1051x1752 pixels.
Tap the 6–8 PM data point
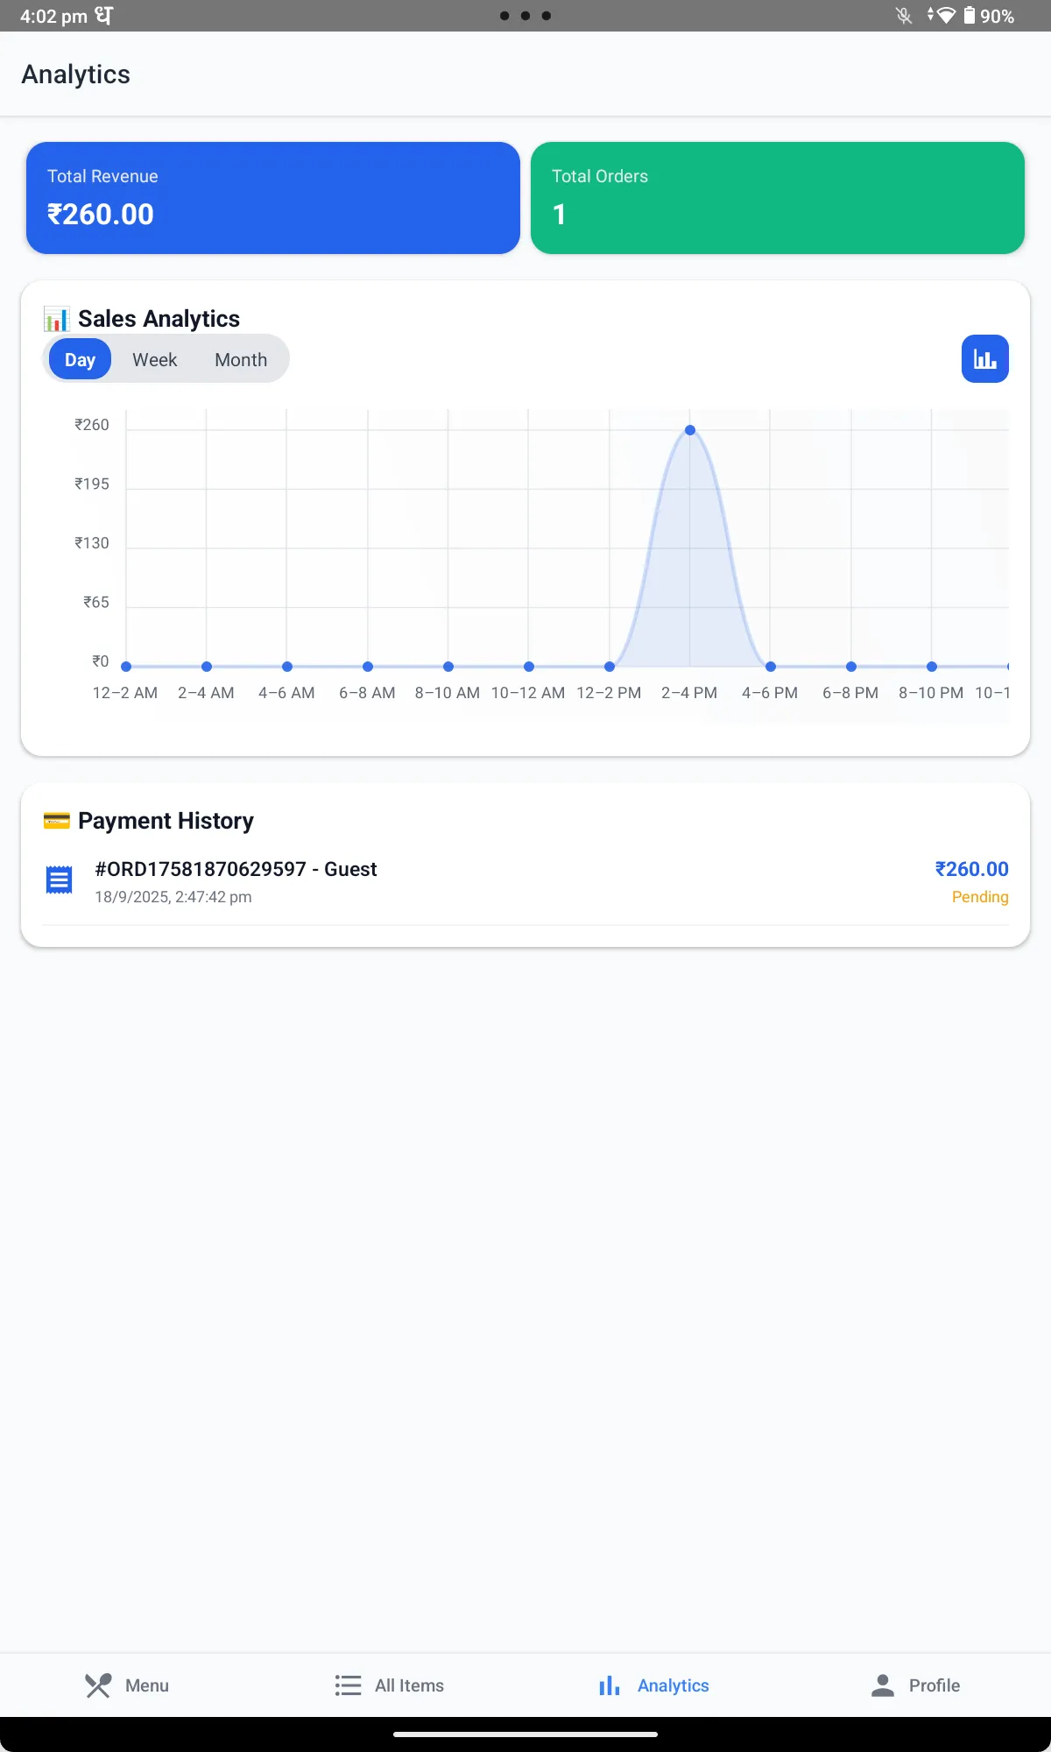coord(851,667)
